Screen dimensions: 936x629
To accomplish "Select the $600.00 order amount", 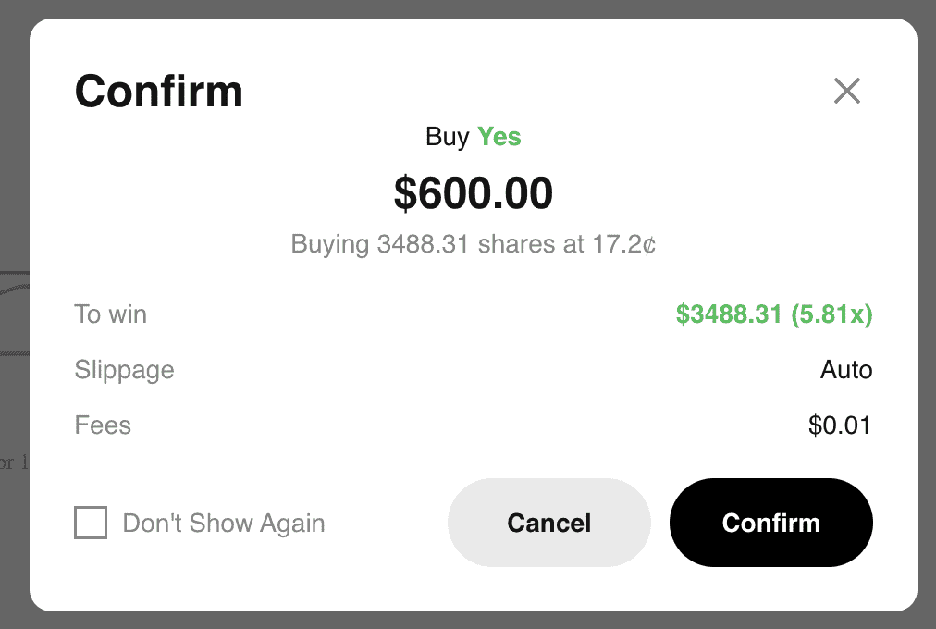I will coord(473,193).
